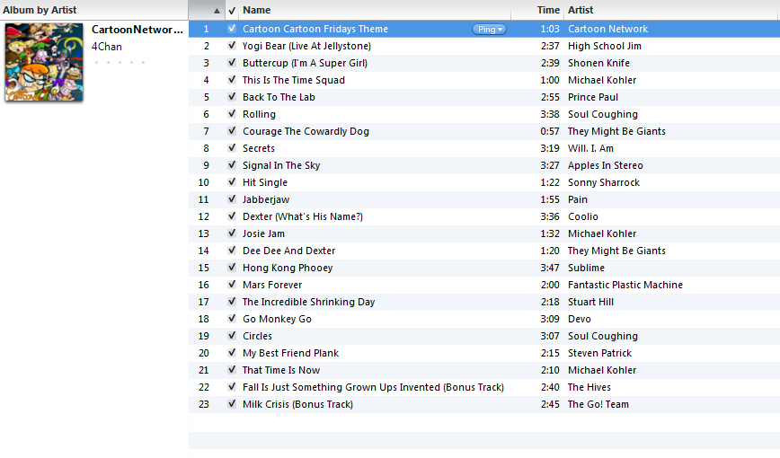Uncheck the Rolling track checkbox
Image resolution: width=780 pixels, height=458 pixels.
point(232,114)
